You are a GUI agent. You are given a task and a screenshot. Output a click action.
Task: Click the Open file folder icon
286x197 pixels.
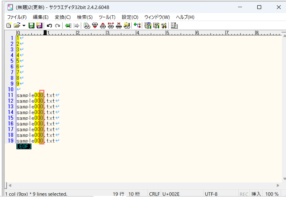17,25
